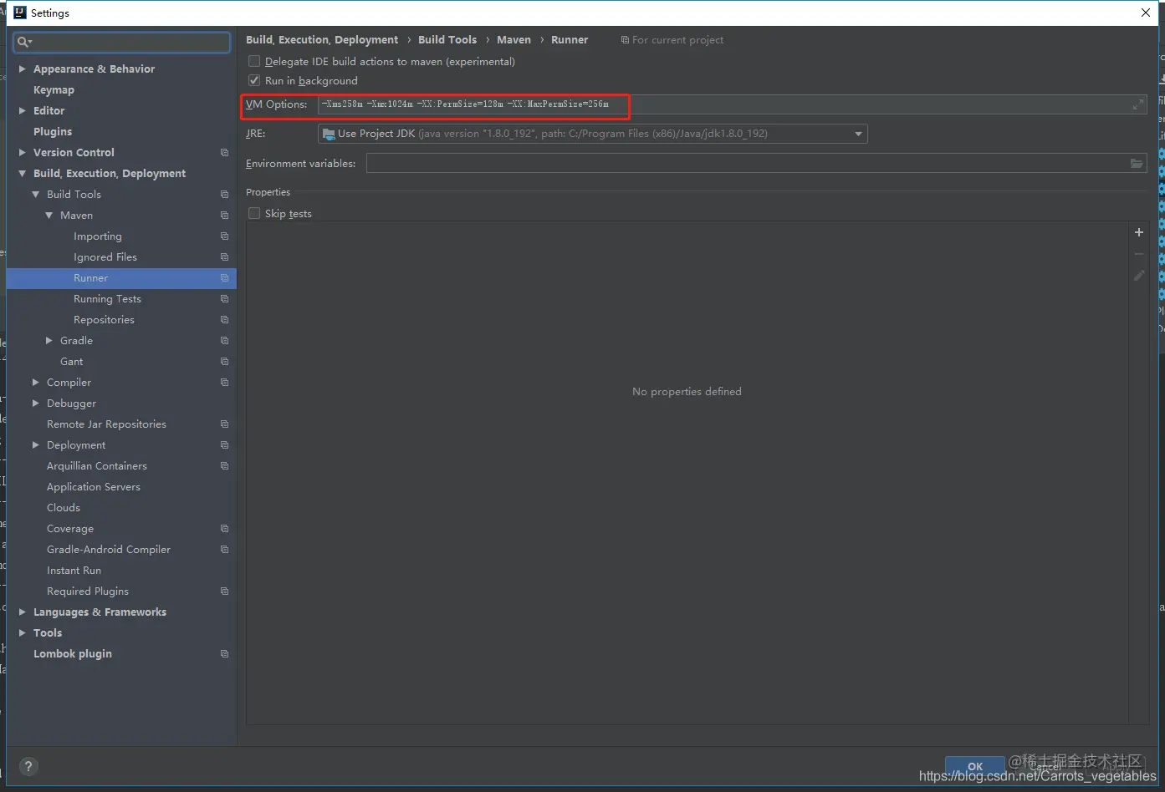Click the search magnifier icon in Settings
The width and height of the screenshot is (1165, 792).
tap(23, 42)
